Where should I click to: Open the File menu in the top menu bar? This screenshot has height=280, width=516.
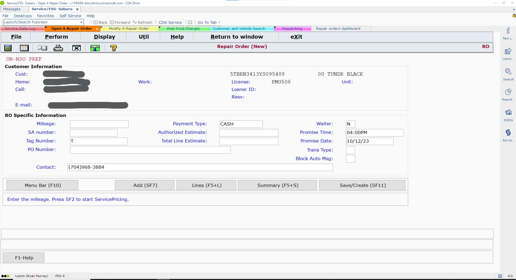(x=5, y=16)
